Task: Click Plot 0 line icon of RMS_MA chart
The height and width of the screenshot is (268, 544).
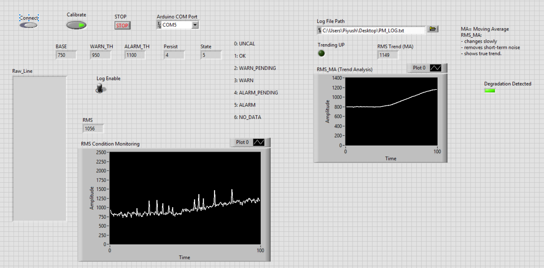Action: [x=436, y=68]
